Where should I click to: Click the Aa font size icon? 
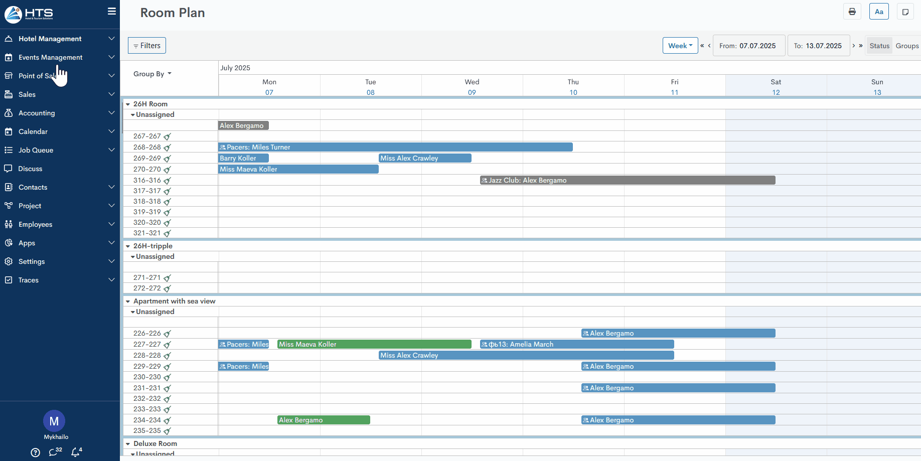879,12
